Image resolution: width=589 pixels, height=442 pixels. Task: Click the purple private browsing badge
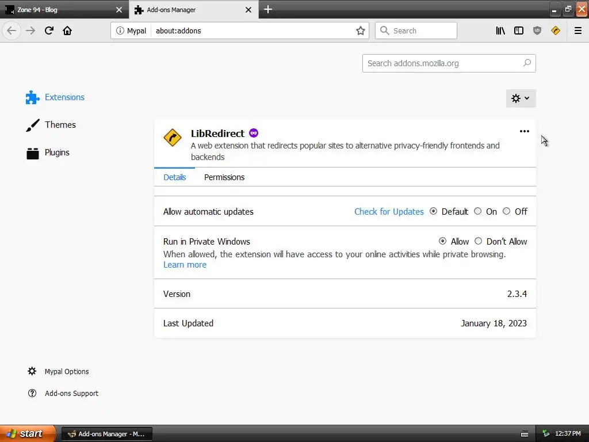[254, 133]
